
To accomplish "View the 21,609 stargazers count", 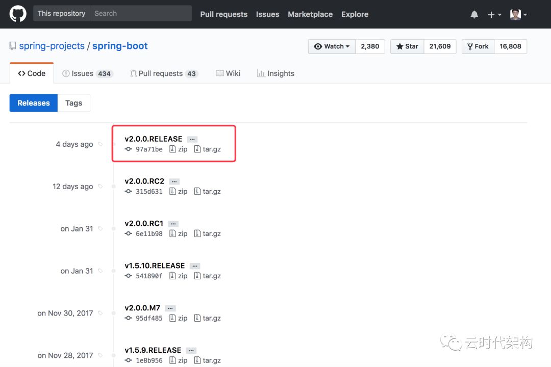I will [440, 46].
